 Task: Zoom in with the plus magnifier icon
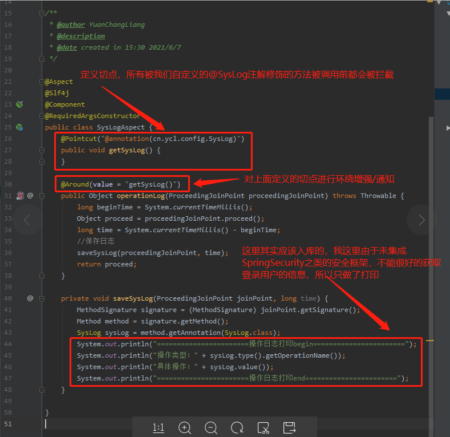click(x=185, y=427)
